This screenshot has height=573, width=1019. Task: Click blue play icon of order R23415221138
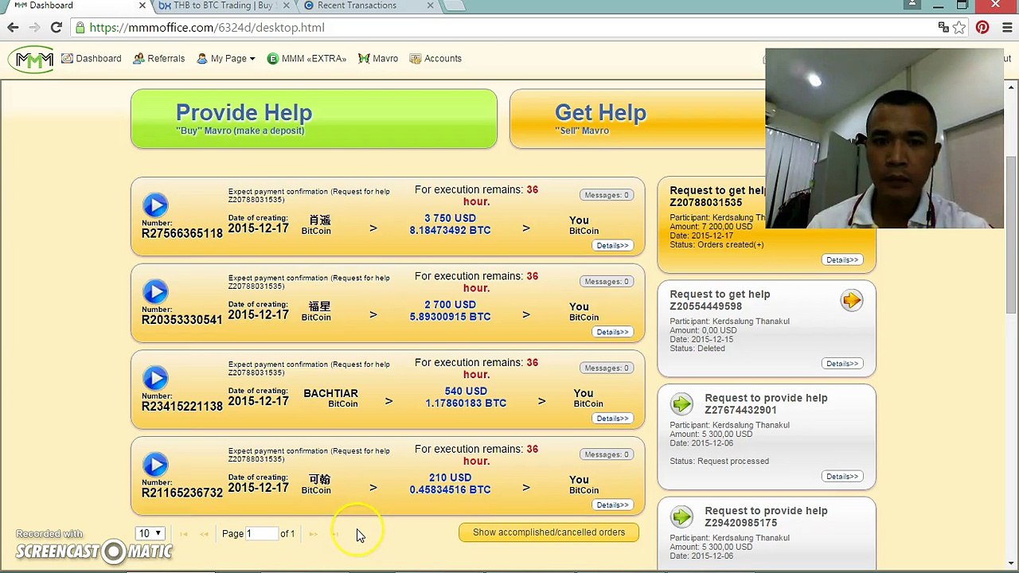155,378
